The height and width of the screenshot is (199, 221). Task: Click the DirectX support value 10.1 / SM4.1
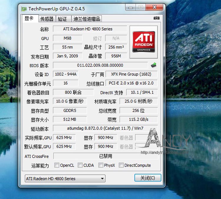142,92
